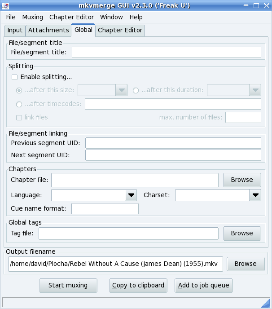Open the Muxing menu
The width and height of the screenshot is (272, 309).
[x=32, y=17]
